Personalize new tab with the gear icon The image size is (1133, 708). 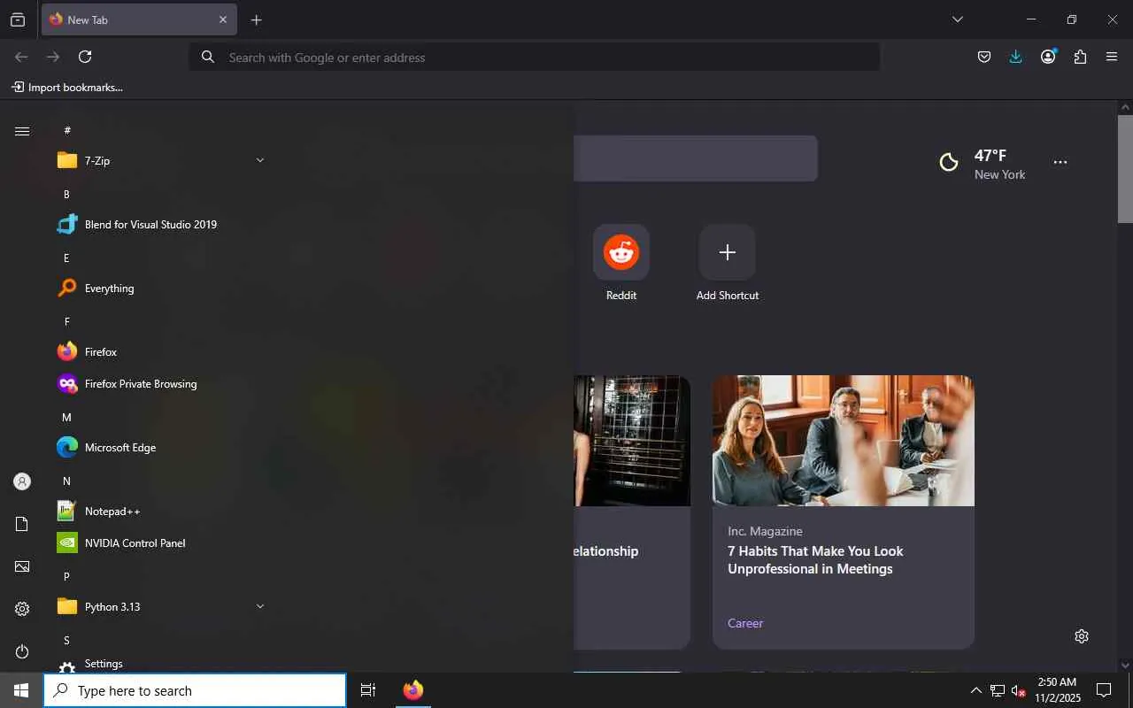1081,636
